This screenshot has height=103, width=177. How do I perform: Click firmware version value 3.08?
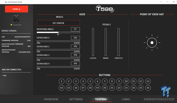click(29, 41)
